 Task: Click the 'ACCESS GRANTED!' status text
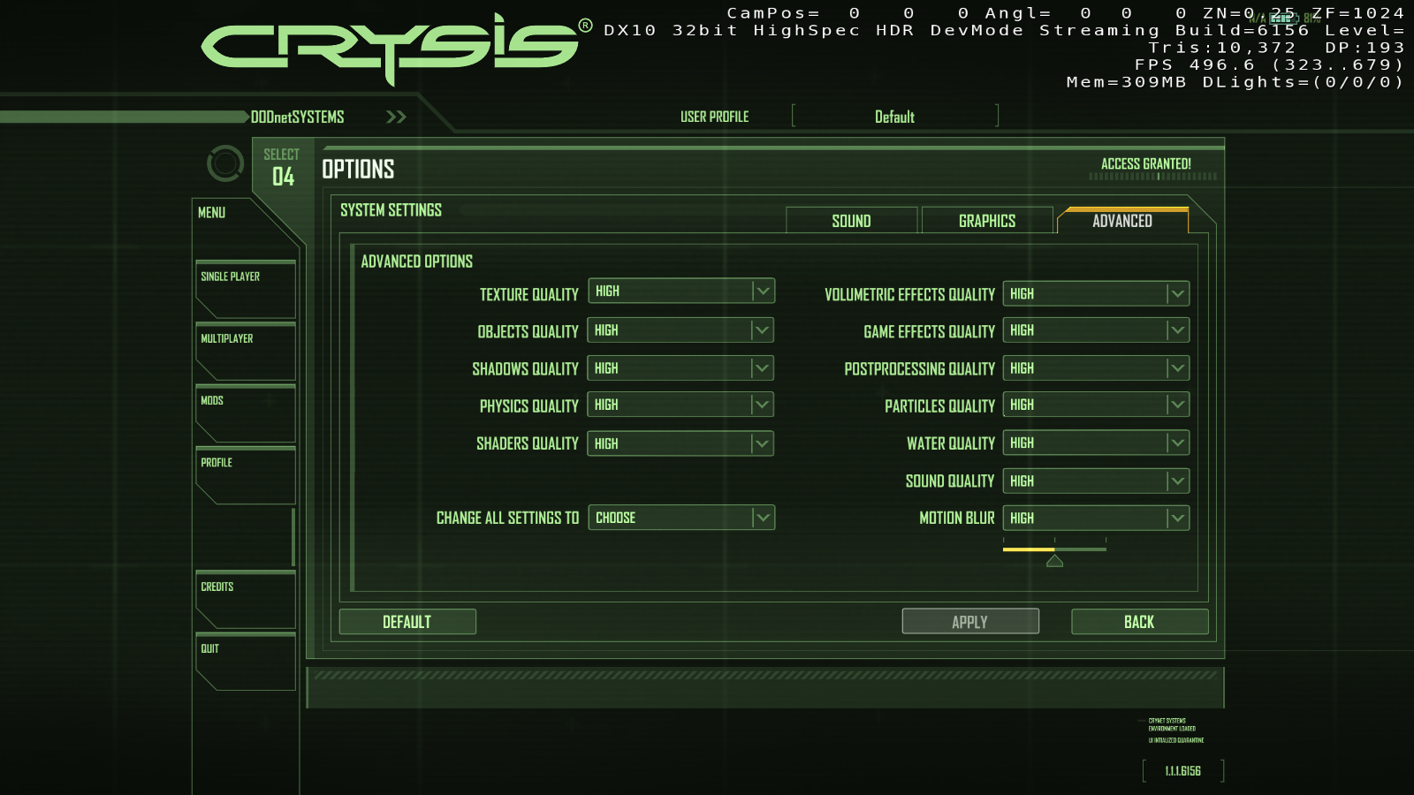pyautogui.click(x=1146, y=164)
